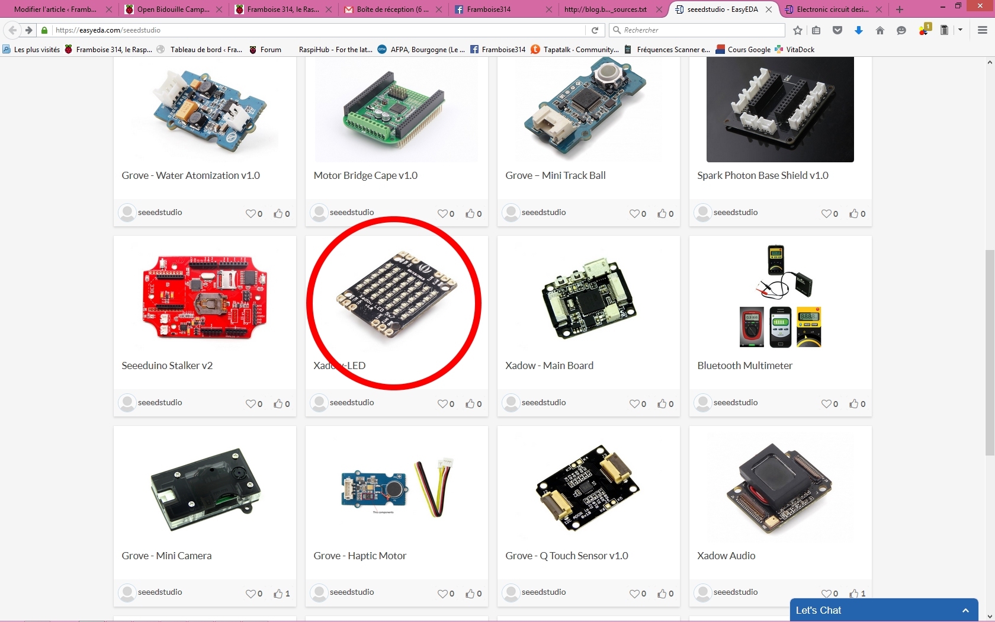Click the easyeda.com address bar field
The width and height of the screenshot is (995, 622).
(320, 30)
